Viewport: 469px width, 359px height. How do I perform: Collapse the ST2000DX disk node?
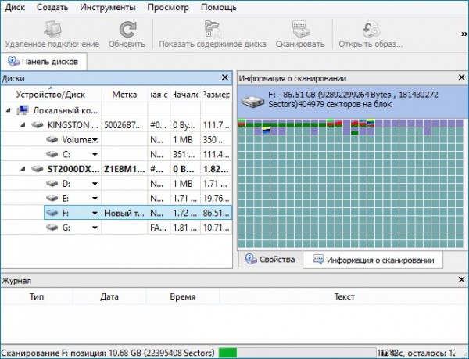pos(23,169)
